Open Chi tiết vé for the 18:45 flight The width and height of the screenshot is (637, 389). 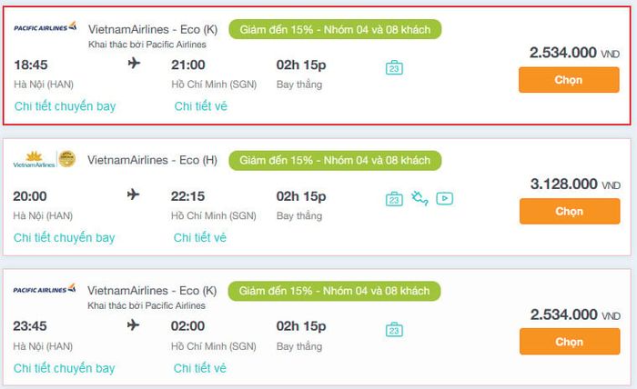coord(201,106)
